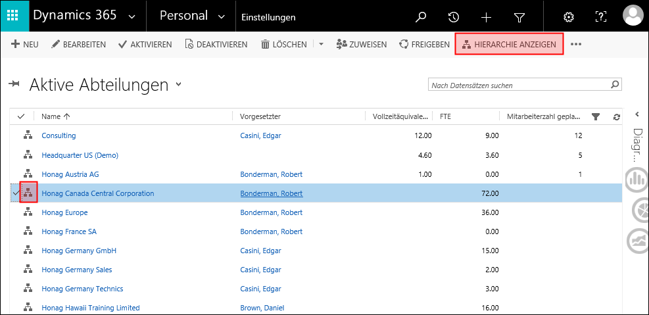
Task: Click the help question mark icon
Action: coord(600,17)
